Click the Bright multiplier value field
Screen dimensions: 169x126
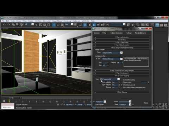(x=115, y=85)
